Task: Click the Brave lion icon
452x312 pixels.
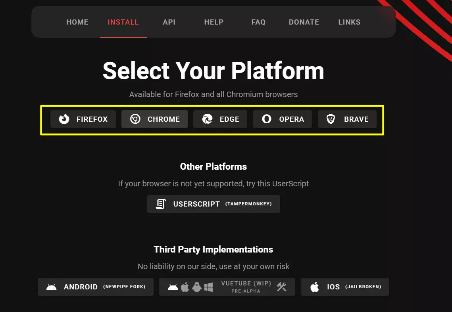Action: coord(331,119)
